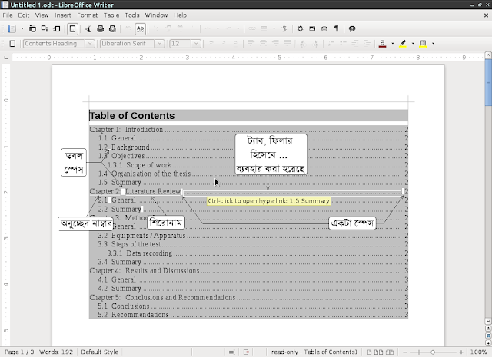Image resolution: width=492 pixels, height=357 pixels.
Task: Click the Contents Heading style field
Action: pos(54,44)
